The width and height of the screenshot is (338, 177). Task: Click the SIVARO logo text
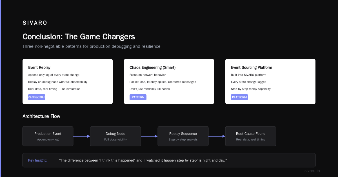[x=35, y=23]
